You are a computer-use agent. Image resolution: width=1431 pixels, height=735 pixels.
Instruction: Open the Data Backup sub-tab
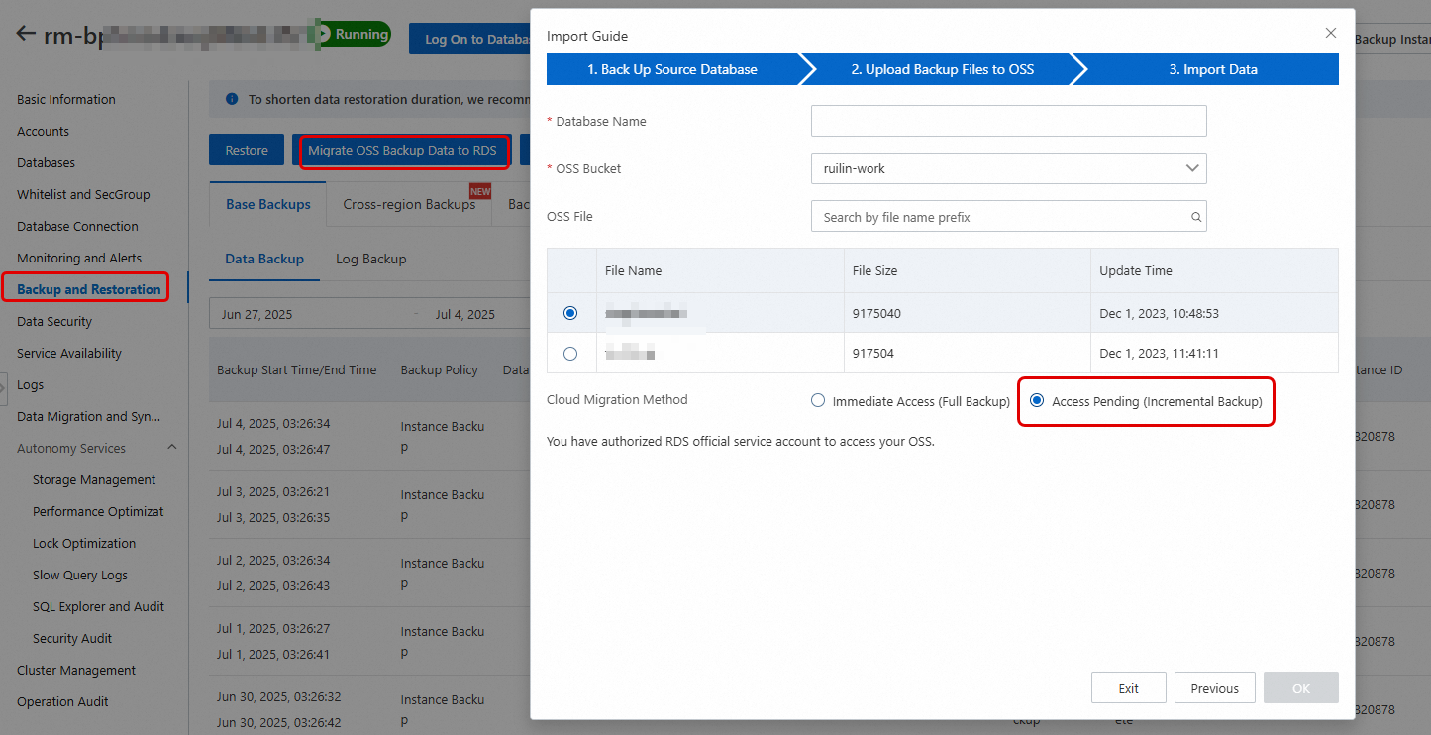(x=264, y=259)
